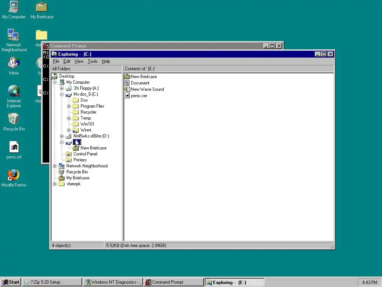Collapse the selected E: drive node
Image resolution: width=382 pixels, height=287 pixels.
(x=62, y=142)
